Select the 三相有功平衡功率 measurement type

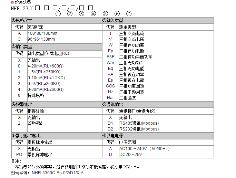(x=136, y=57)
